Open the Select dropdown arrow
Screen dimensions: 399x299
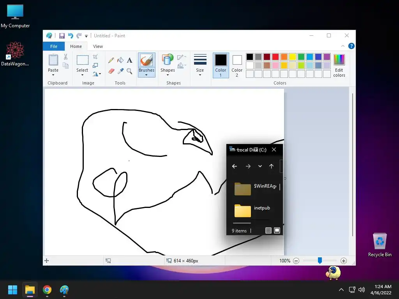point(82,75)
